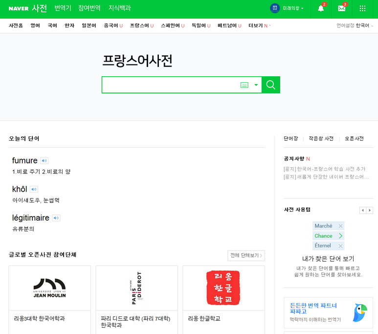Screen dimensions: 378x334
Task: Open the 리옹 한글 학교 red logo card
Action: 223,288
